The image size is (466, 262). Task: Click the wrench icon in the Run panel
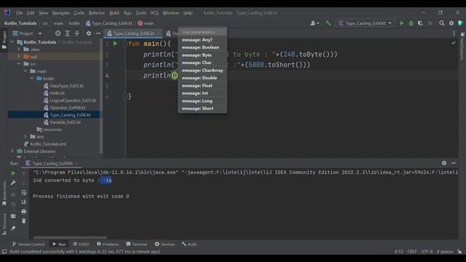[x=13, y=183]
